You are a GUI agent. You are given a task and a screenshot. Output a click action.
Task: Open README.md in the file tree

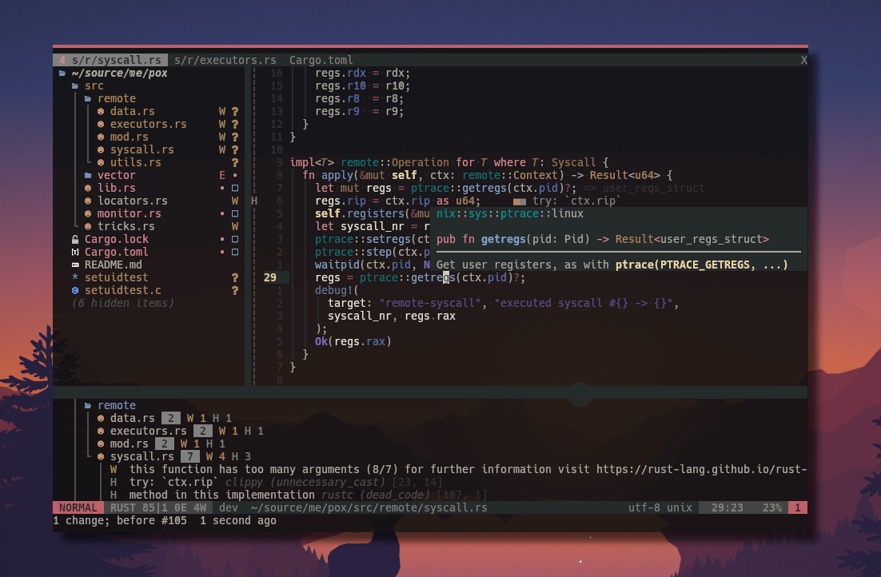coord(113,265)
